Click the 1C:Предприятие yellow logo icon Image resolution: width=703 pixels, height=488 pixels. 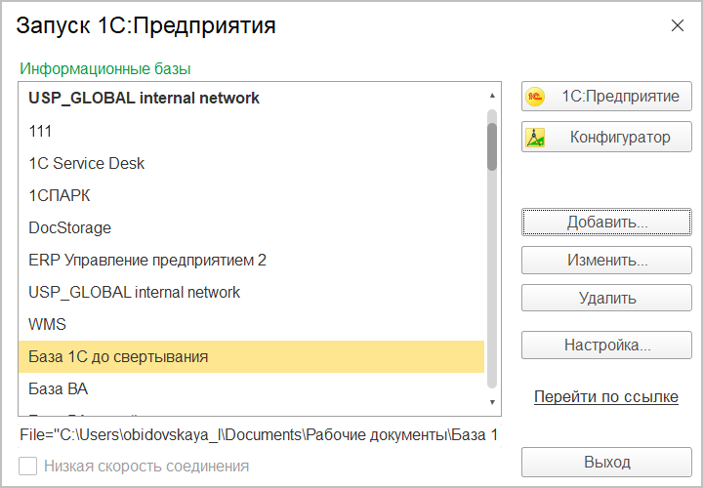[x=535, y=98]
